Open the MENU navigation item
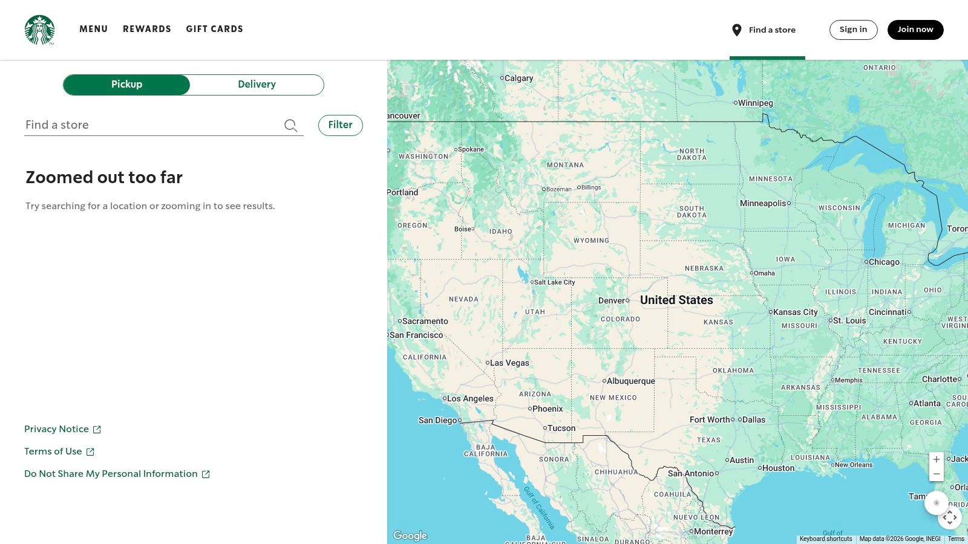This screenshot has height=544, width=968. point(94,29)
